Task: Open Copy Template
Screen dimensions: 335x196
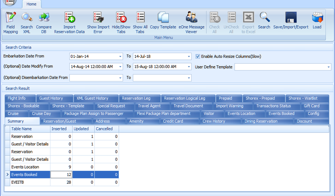Action: click(x=163, y=20)
